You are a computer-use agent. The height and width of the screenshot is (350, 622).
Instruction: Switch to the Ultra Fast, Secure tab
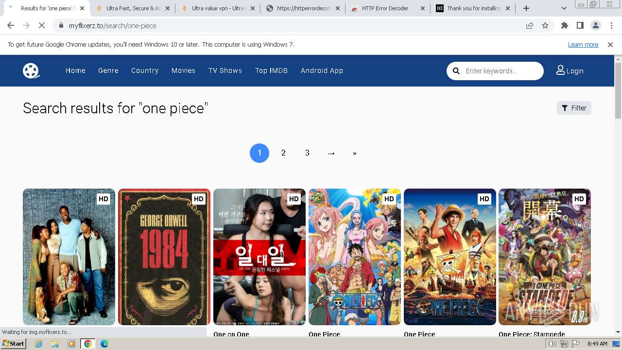click(133, 8)
